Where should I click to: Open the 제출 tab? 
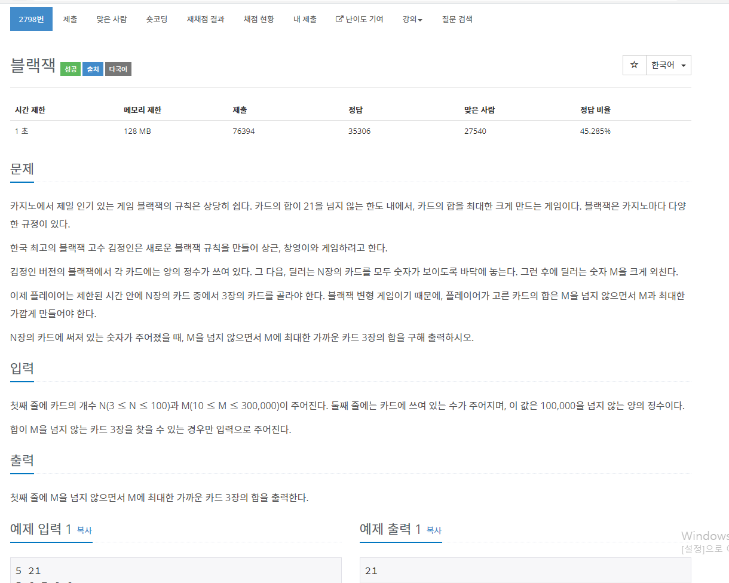70,19
